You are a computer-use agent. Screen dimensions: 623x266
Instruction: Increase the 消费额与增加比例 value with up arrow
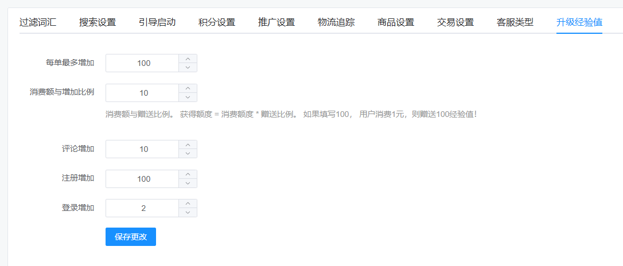[x=188, y=88]
